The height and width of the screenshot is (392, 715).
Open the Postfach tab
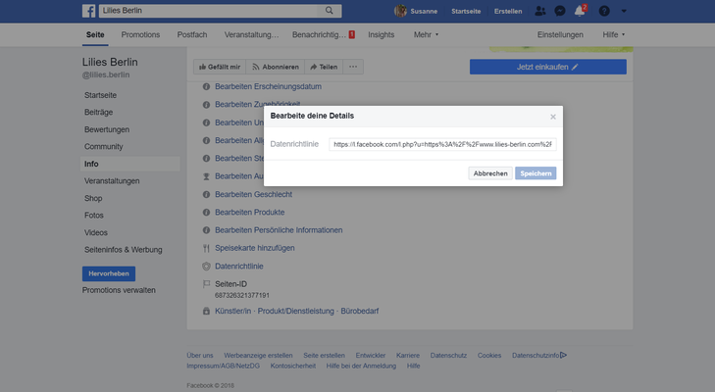pyautogui.click(x=192, y=34)
